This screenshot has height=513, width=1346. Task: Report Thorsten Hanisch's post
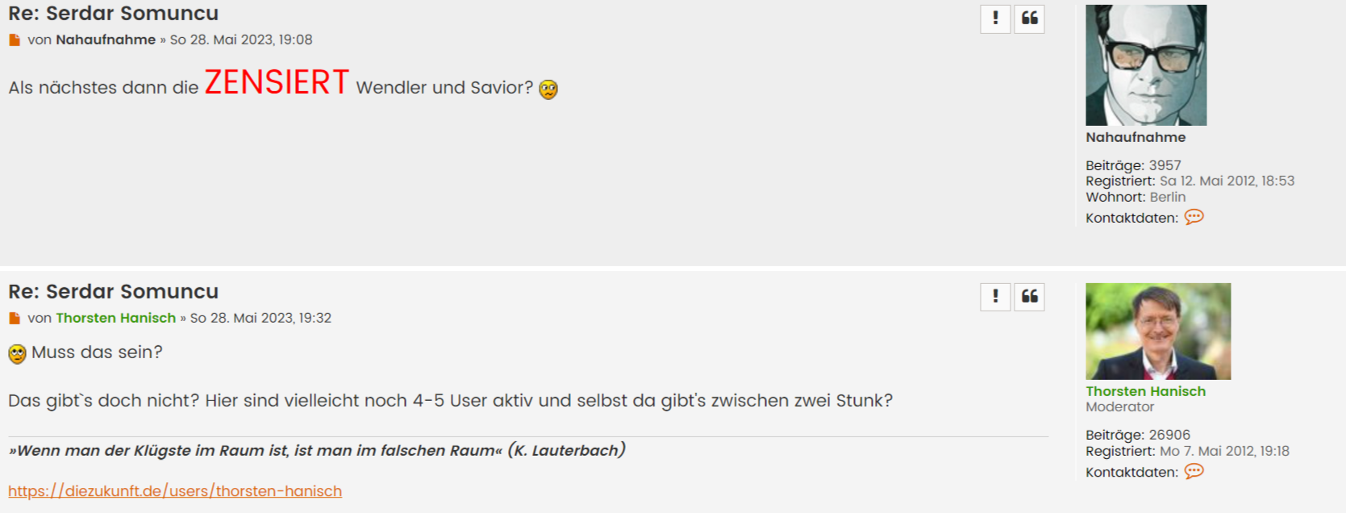(x=995, y=297)
